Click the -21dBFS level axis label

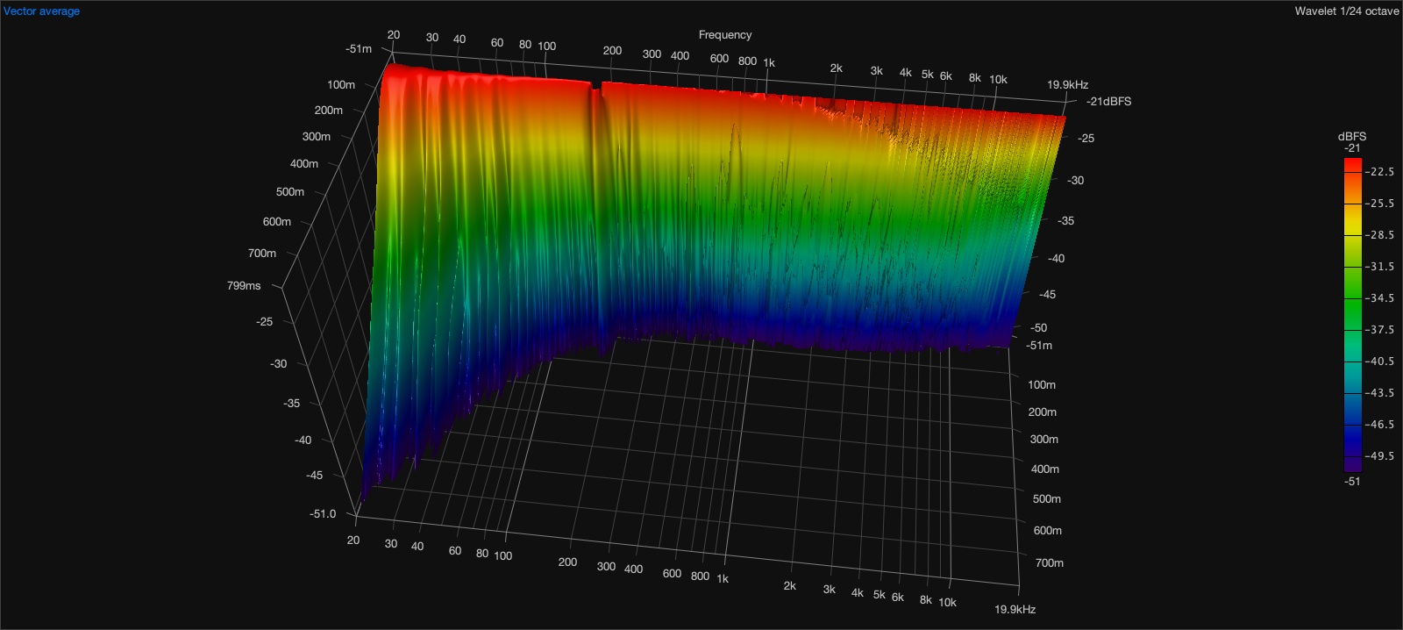click(x=1108, y=102)
